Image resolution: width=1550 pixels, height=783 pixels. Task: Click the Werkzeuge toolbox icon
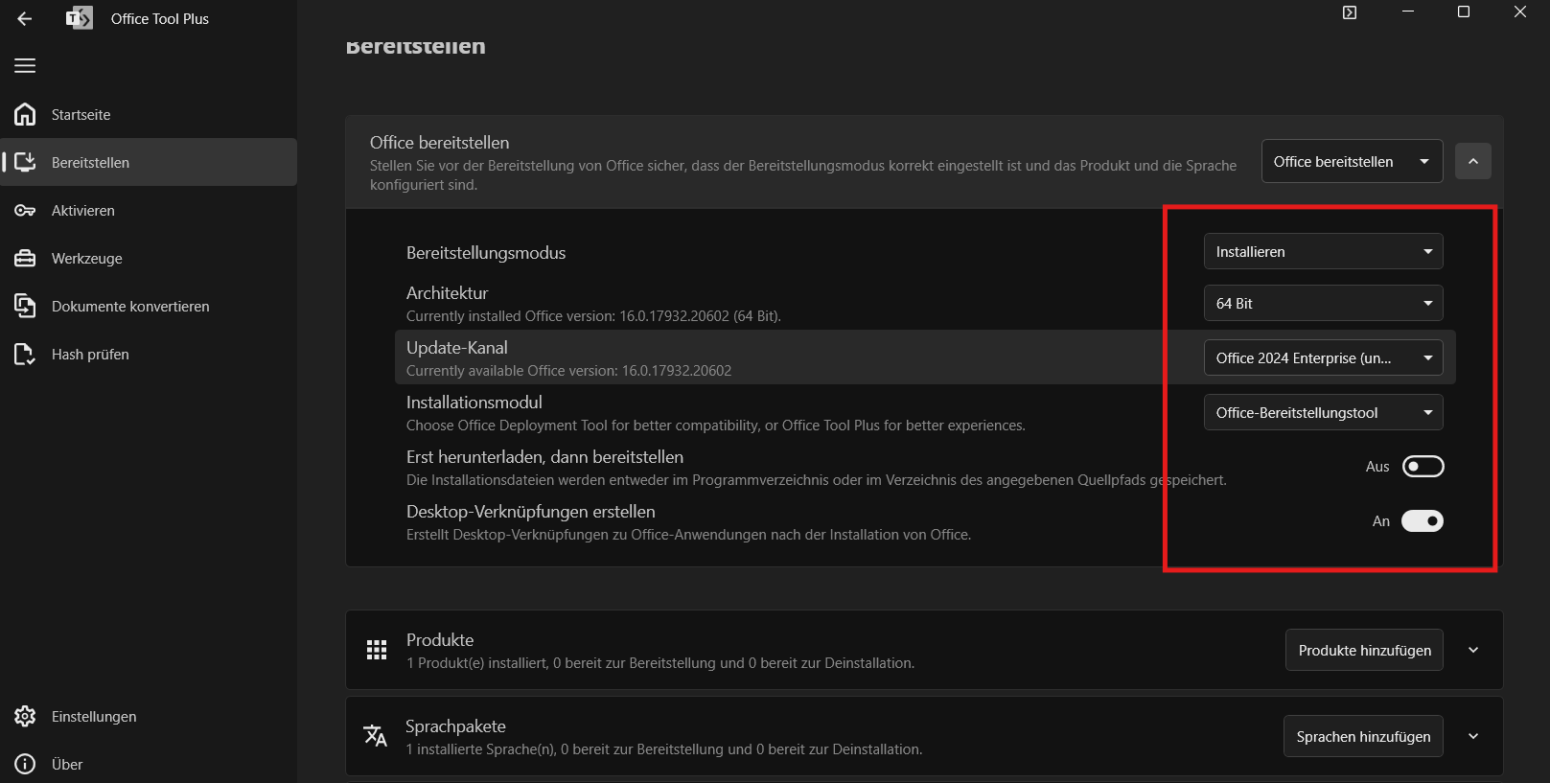pyautogui.click(x=25, y=258)
